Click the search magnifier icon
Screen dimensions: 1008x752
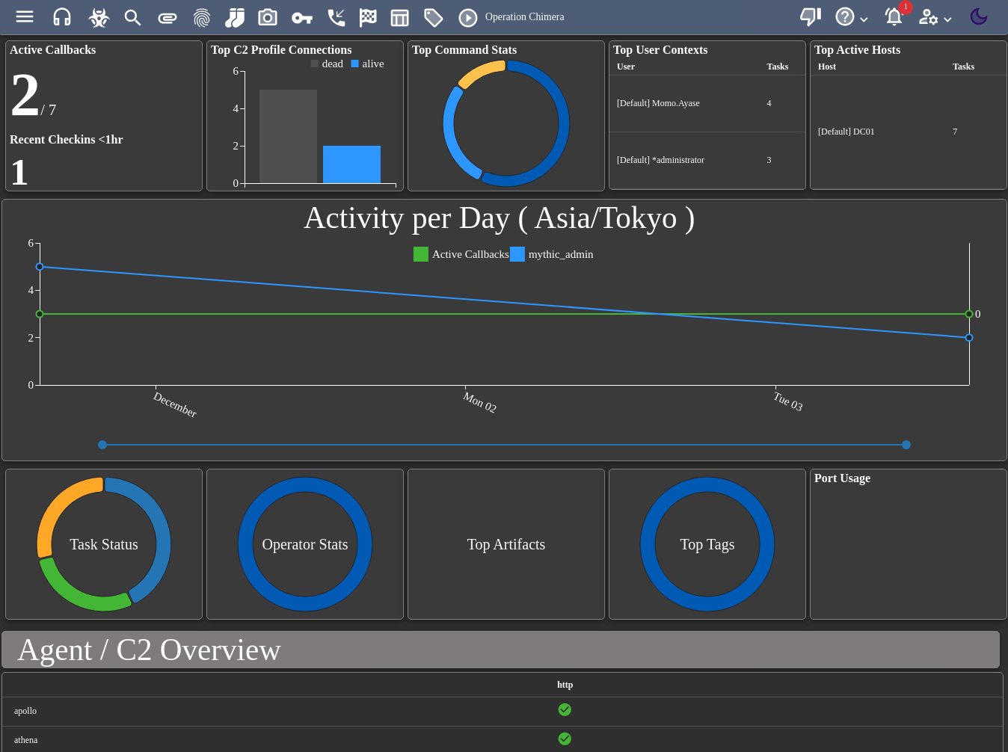pos(132,17)
